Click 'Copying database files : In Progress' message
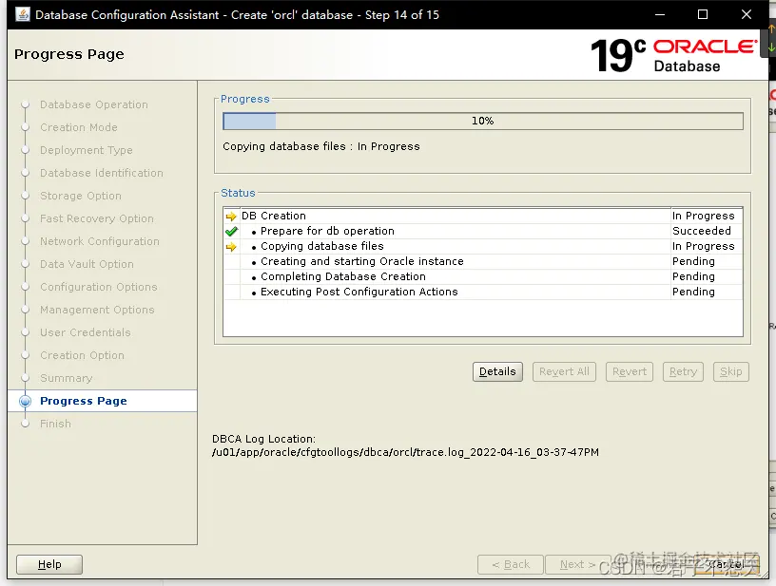This screenshot has height=586, width=776. tap(321, 146)
